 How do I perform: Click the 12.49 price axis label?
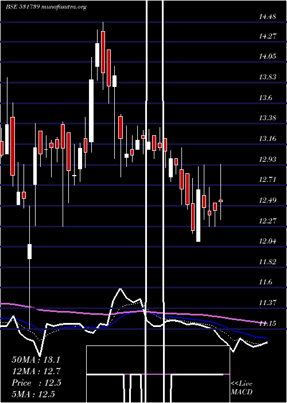coord(267,200)
